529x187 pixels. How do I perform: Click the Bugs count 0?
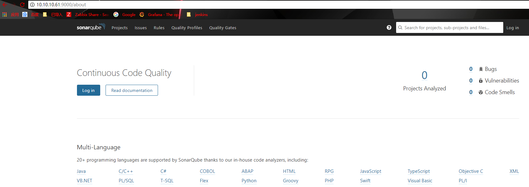click(471, 69)
